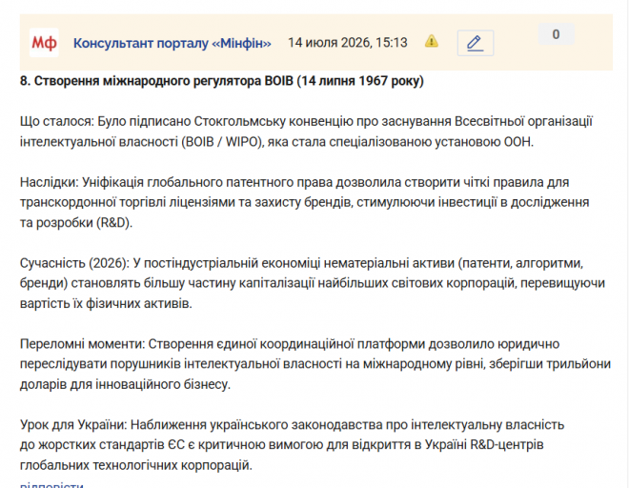This screenshot has width=629, height=488.
Task: Click the yellow warning report icon
Action: coord(432,41)
